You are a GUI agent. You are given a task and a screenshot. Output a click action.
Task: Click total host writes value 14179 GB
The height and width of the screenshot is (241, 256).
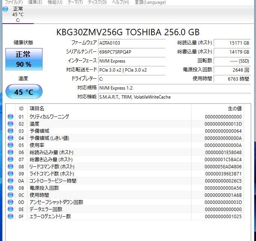coord(232,52)
